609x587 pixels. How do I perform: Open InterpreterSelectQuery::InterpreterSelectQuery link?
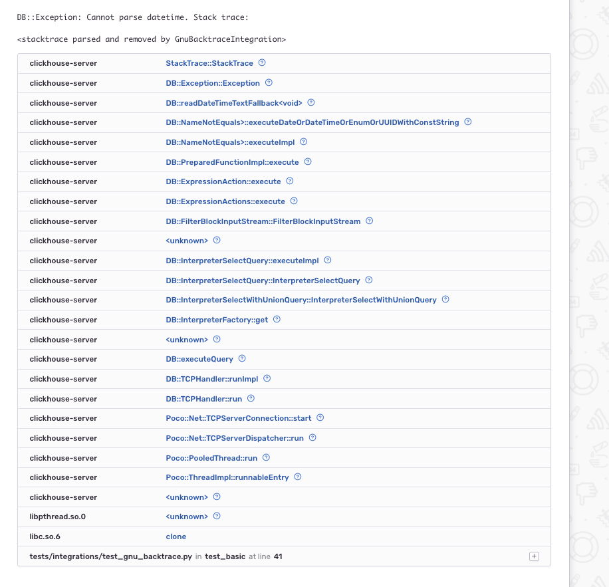pos(263,281)
